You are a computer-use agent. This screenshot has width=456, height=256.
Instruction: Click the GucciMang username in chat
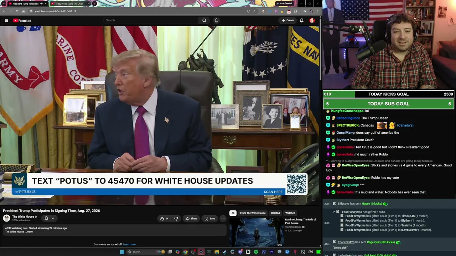tap(346, 133)
